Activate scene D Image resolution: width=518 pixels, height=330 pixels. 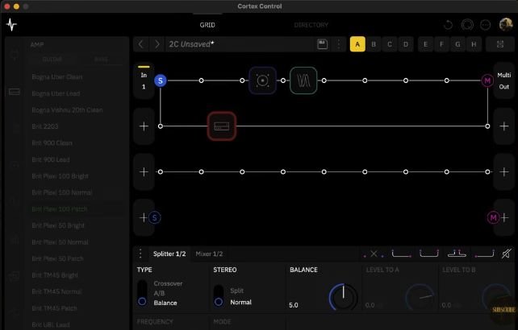click(406, 44)
